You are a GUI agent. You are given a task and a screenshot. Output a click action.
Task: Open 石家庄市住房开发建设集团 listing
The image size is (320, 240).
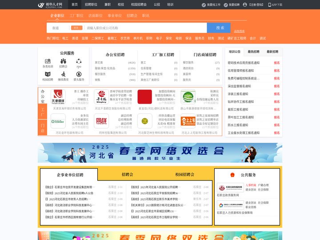tap(70, 187)
